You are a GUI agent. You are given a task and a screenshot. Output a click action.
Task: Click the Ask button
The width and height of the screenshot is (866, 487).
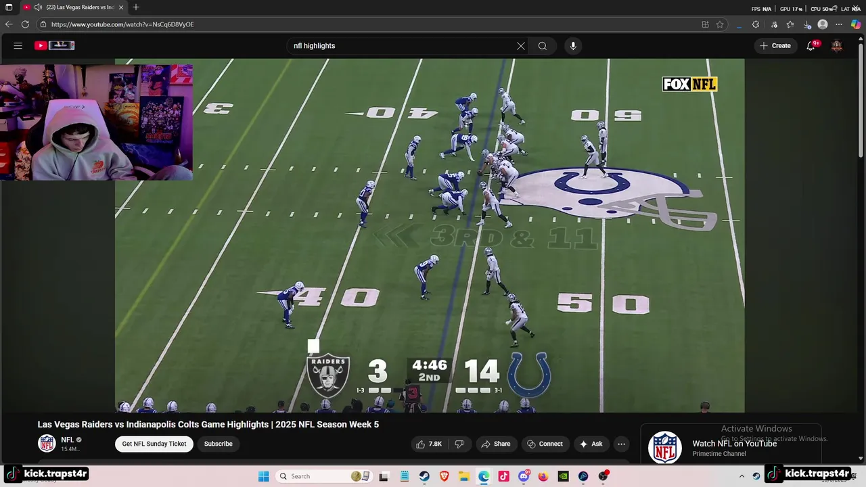591,444
